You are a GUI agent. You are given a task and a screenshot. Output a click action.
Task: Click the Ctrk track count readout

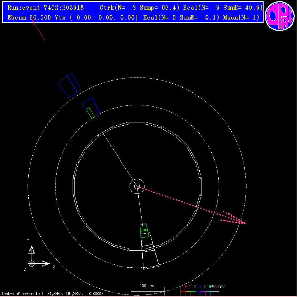139,8
